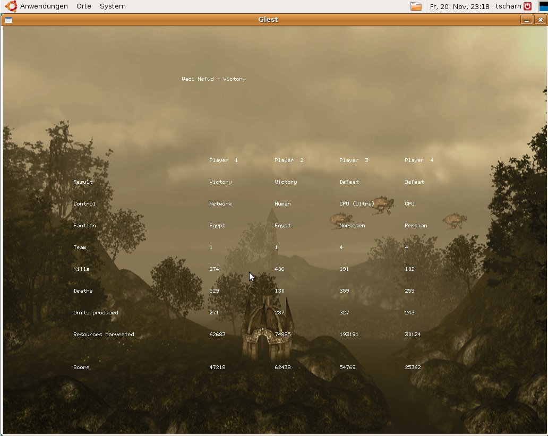Click the file manager folder icon in panel

click(416, 6)
